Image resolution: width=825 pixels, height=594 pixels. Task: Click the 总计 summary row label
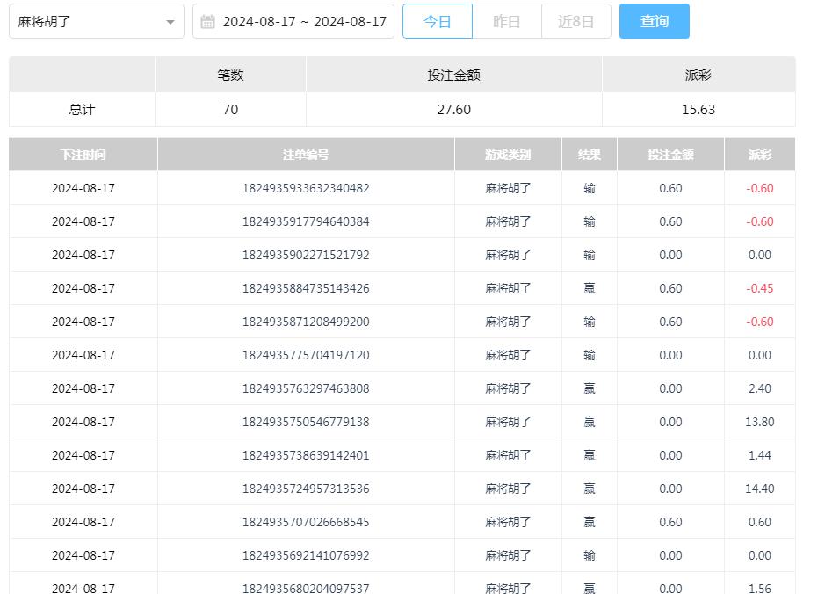point(82,110)
